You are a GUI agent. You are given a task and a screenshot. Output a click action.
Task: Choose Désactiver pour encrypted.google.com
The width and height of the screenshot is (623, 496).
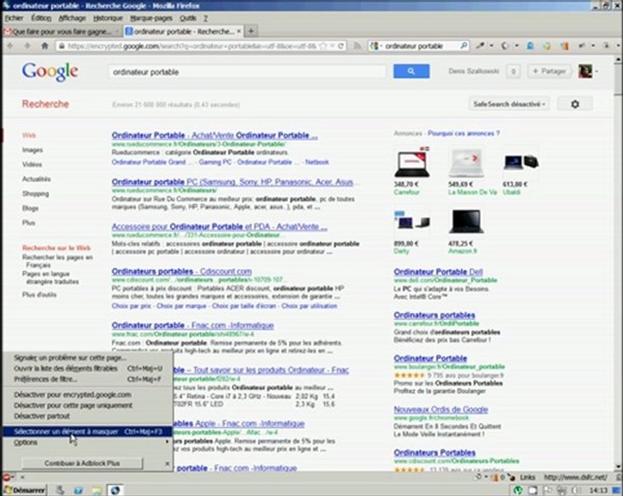click(88, 395)
